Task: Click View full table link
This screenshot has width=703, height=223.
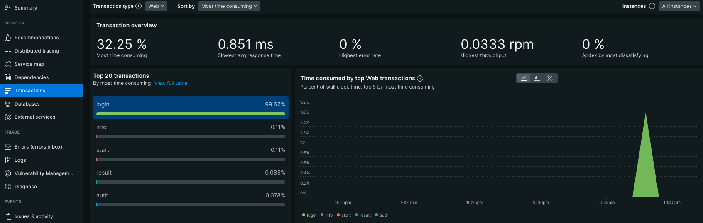Action: pos(171,83)
